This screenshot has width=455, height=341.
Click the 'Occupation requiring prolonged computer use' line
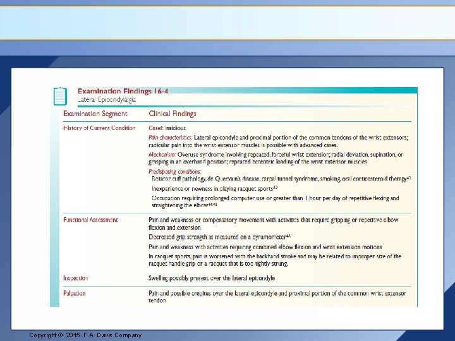pos(276,202)
